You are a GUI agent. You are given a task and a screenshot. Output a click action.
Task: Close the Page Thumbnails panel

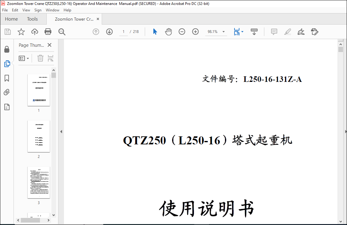click(x=49, y=45)
